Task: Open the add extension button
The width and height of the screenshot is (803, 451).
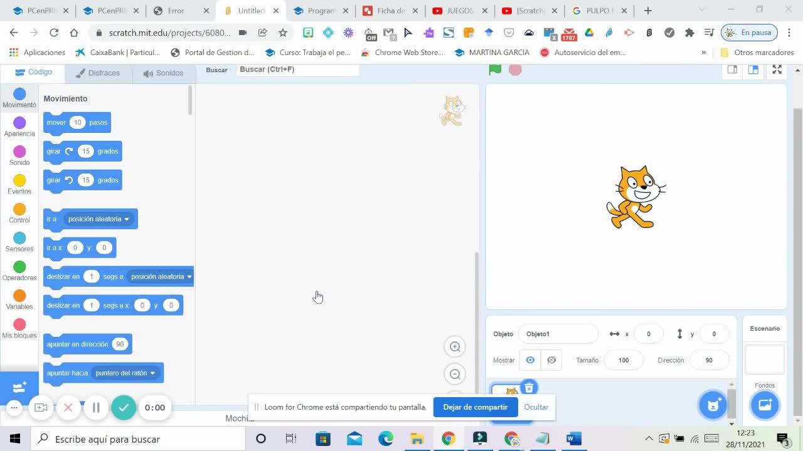Action: coord(19,387)
